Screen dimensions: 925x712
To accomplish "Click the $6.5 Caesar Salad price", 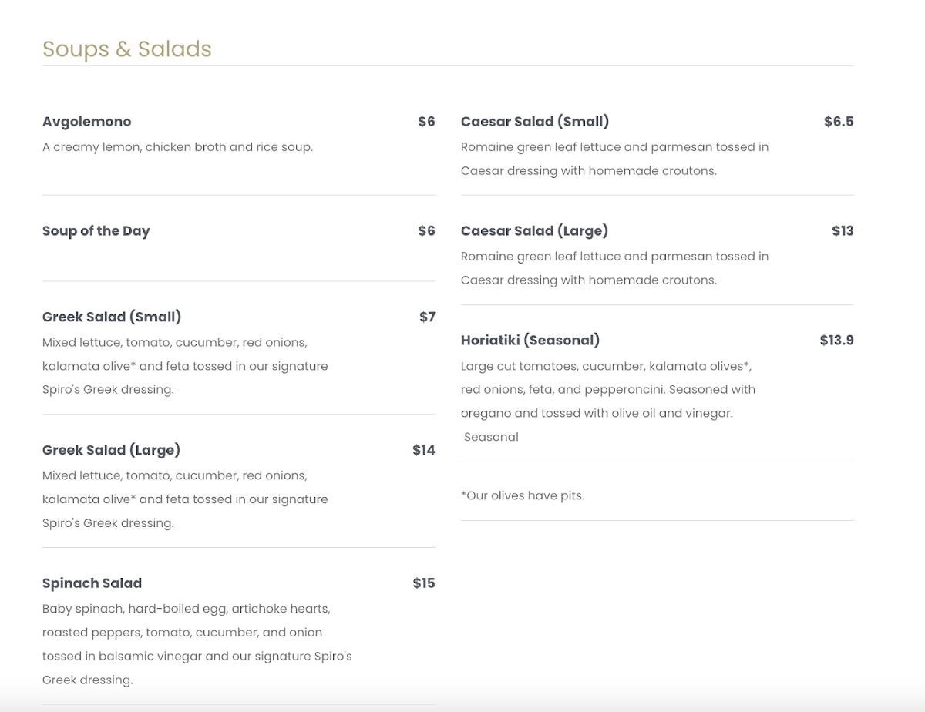I will (839, 122).
